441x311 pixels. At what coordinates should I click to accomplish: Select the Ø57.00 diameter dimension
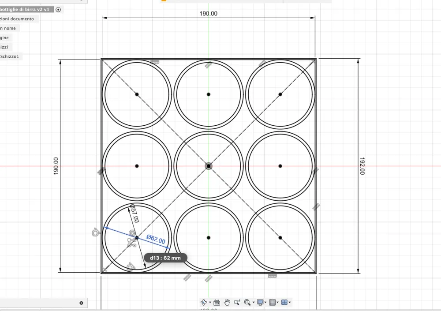click(x=134, y=214)
